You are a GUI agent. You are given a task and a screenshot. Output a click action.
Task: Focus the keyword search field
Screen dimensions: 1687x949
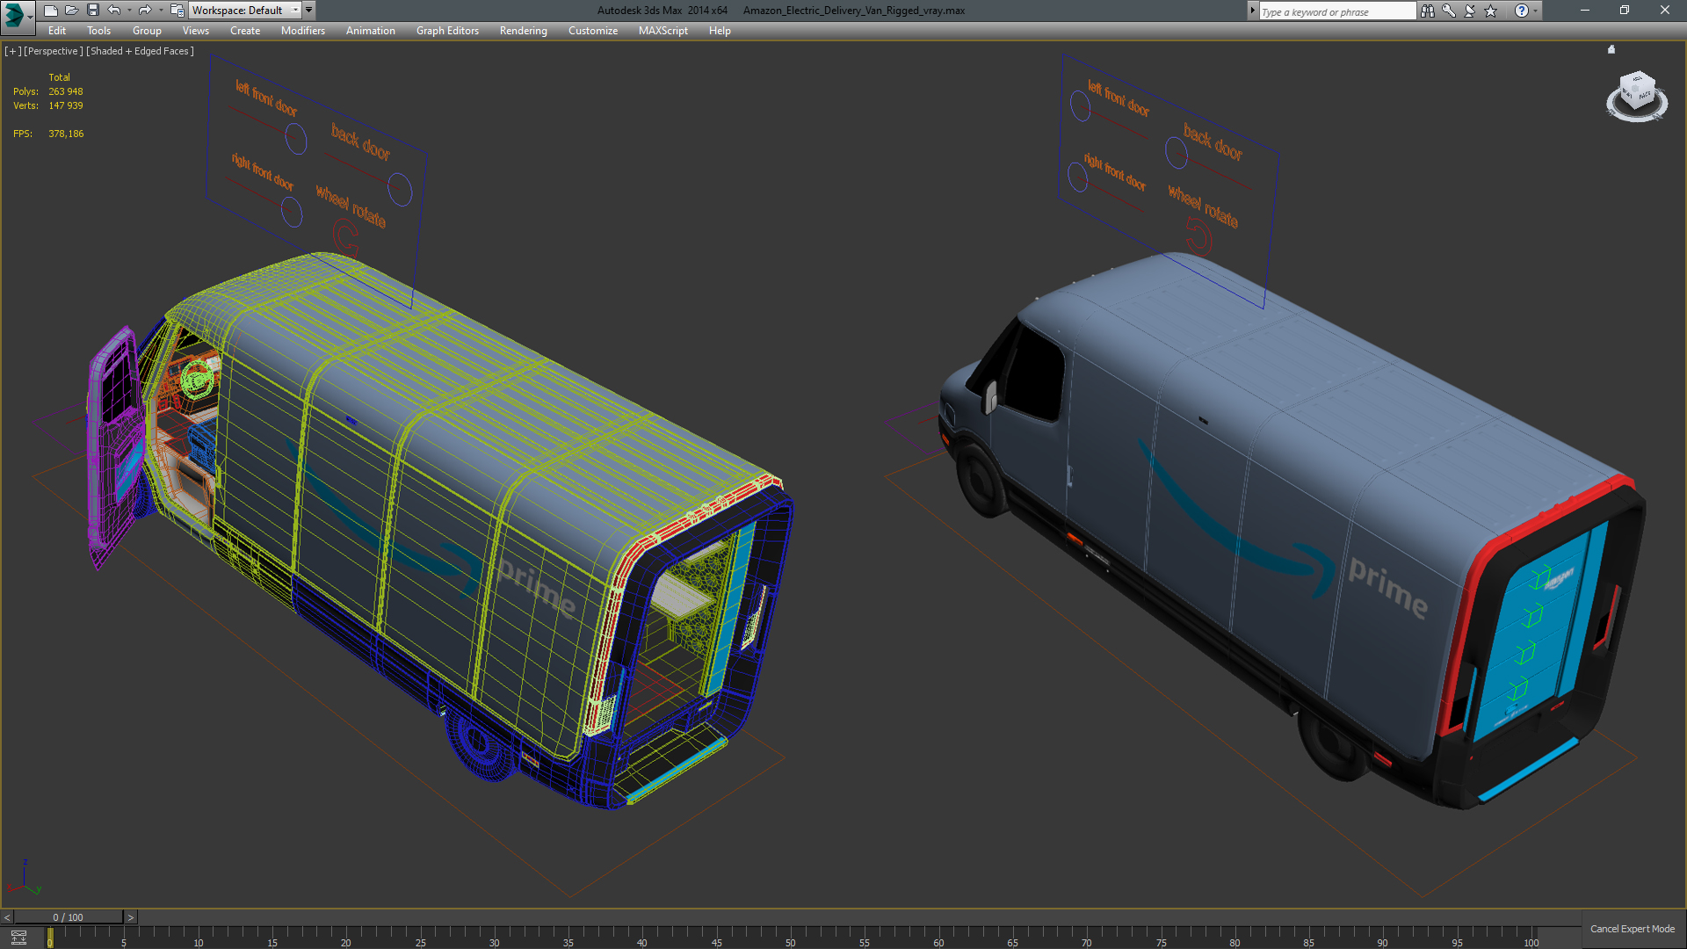point(1336,11)
